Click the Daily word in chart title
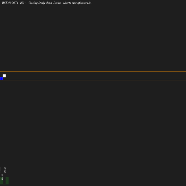The image size is (186, 186). [x=42, y=3]
